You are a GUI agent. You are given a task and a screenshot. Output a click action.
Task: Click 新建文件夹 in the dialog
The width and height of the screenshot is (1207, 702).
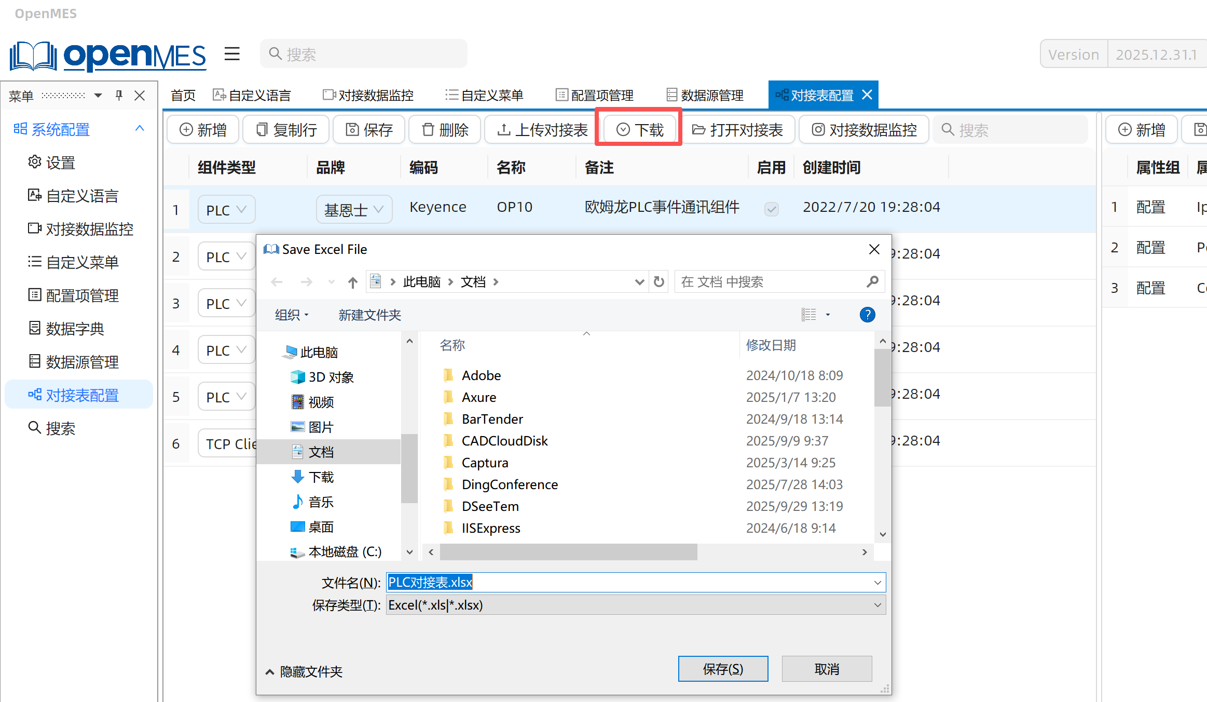(x=369, y=315)
